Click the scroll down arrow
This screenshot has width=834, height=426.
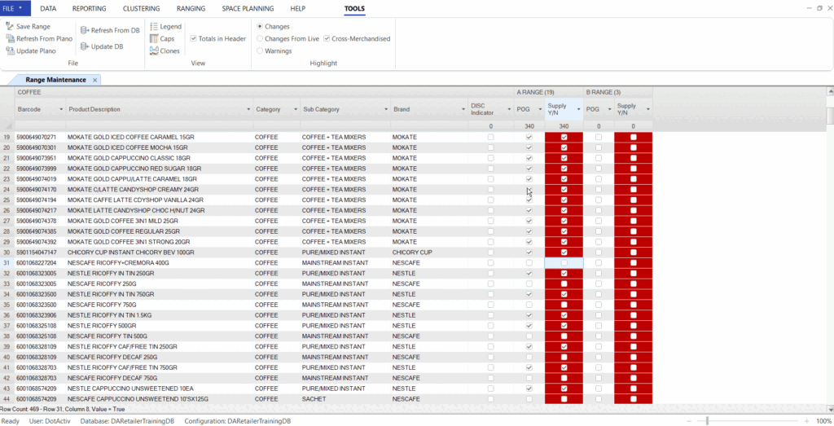830,408
